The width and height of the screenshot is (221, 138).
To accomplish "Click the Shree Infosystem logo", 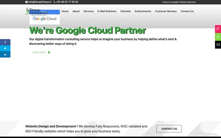I will tap(37, 11).
